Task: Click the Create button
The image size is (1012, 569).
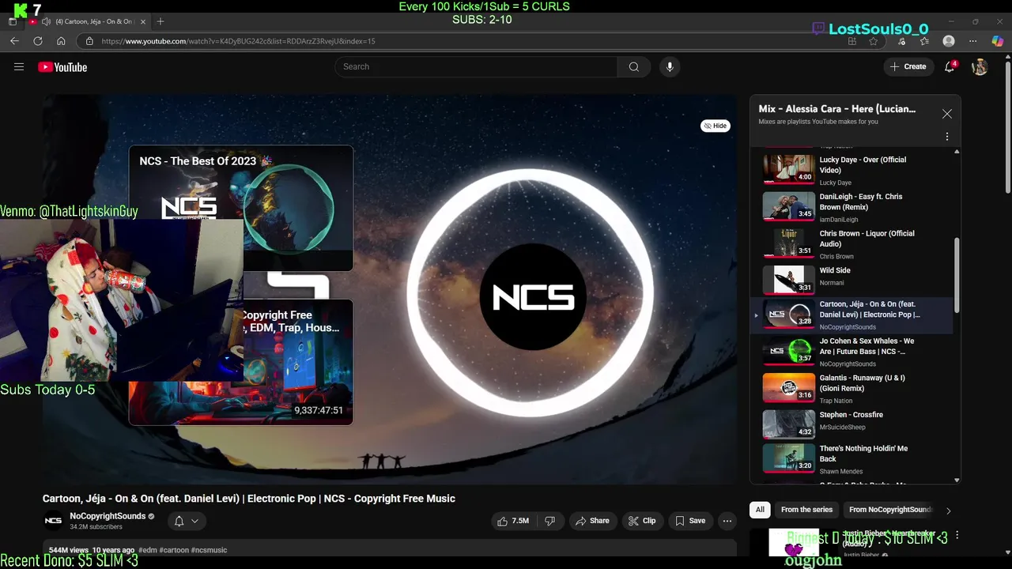Action: (x=908, y=67)
